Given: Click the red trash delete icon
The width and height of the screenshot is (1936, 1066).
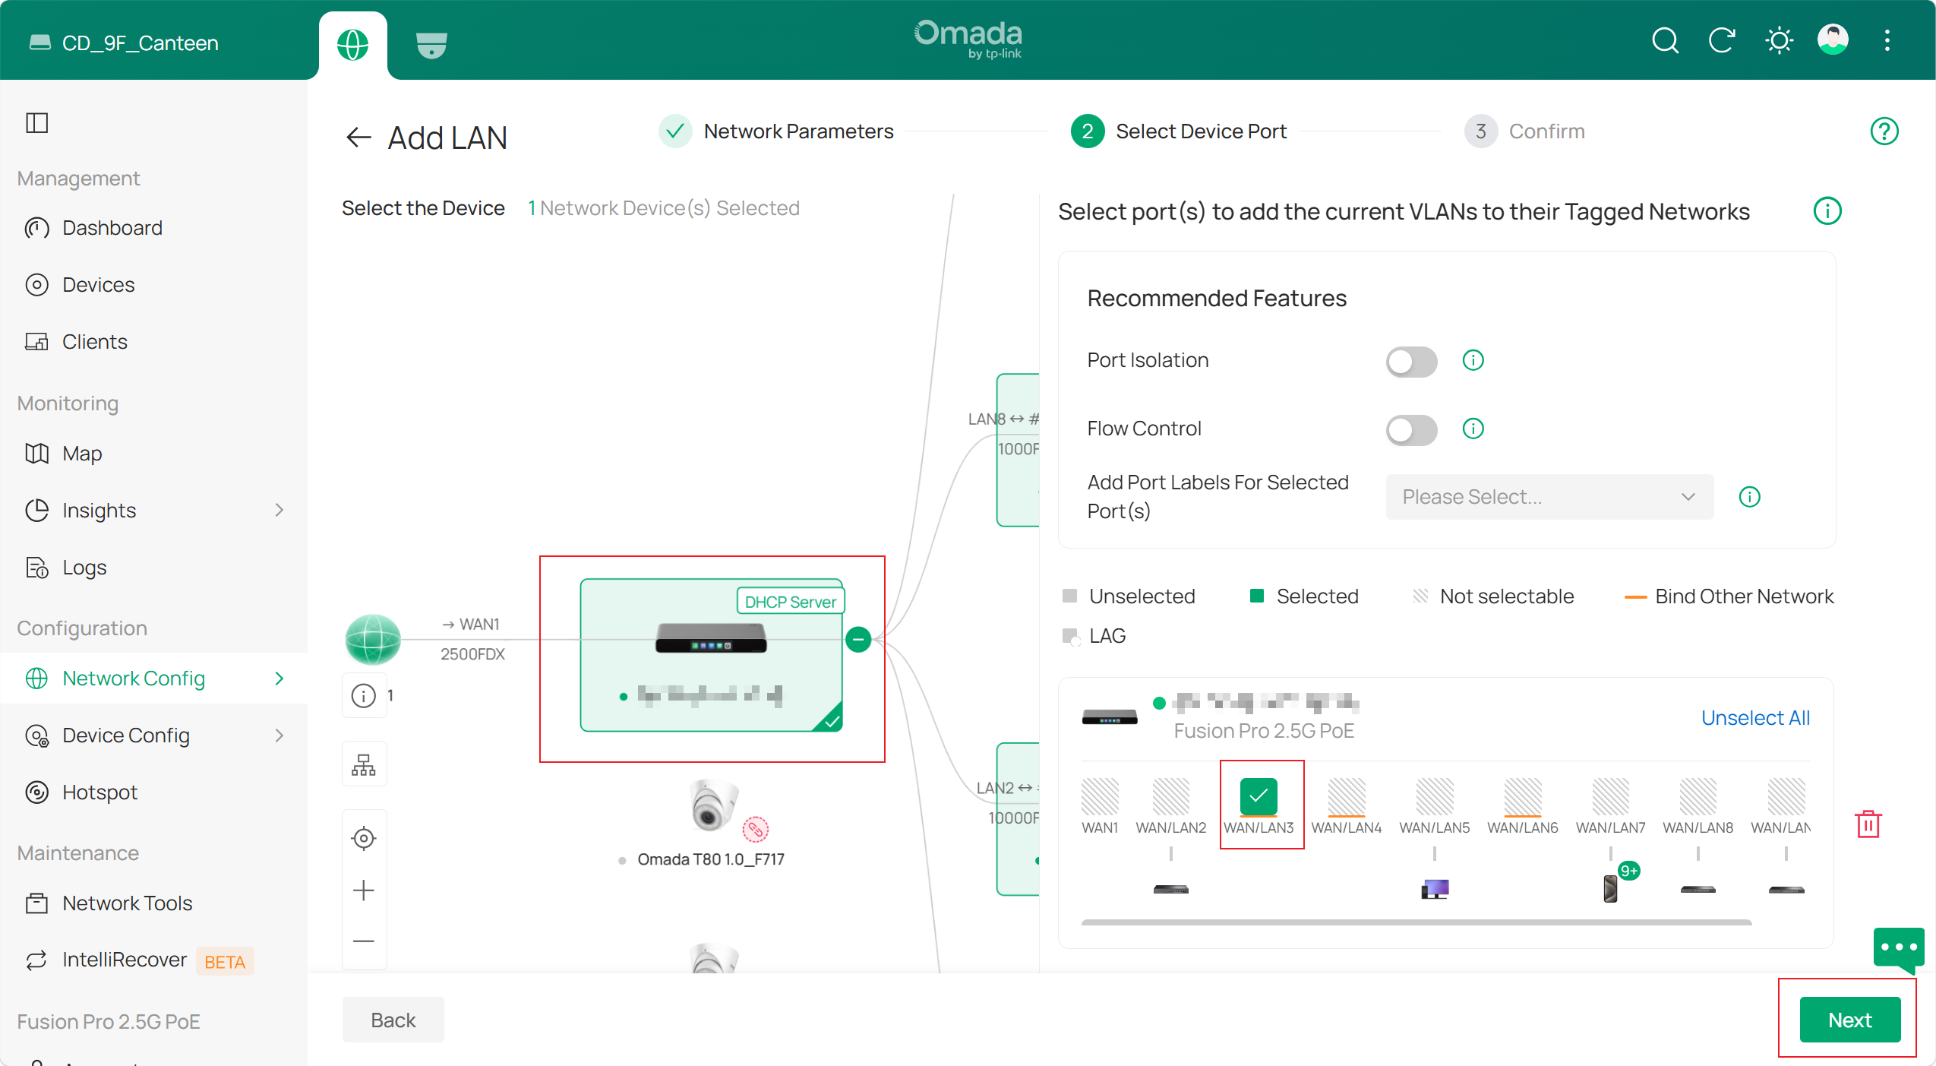Looking at the screenshot, I should pyautogui.click(x=1868, y=824).
